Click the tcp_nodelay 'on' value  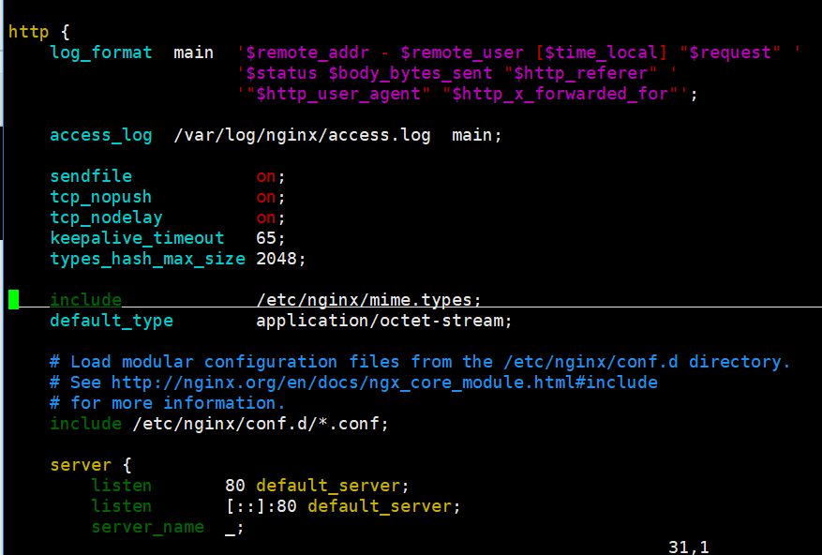pos(267,217)
